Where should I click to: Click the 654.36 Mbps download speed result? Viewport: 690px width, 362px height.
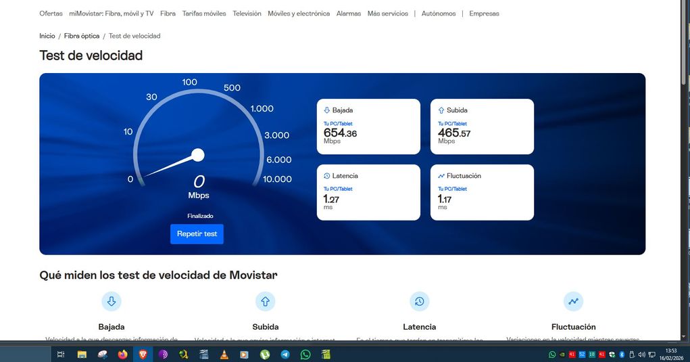pos(340,134)
